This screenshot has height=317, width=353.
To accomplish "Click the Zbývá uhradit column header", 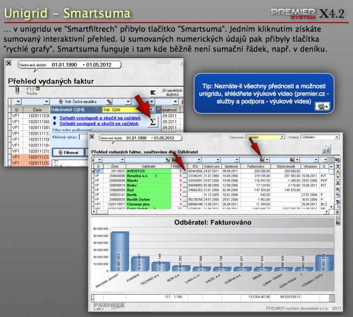I will click(286, 166).
